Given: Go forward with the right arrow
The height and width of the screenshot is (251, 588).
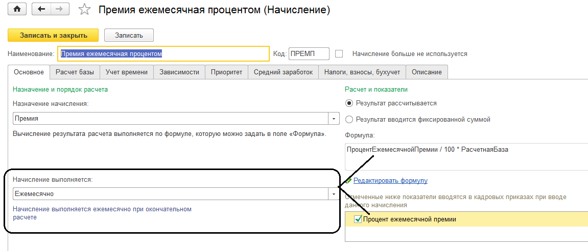Looking at the screenshot, I should 59,10.
